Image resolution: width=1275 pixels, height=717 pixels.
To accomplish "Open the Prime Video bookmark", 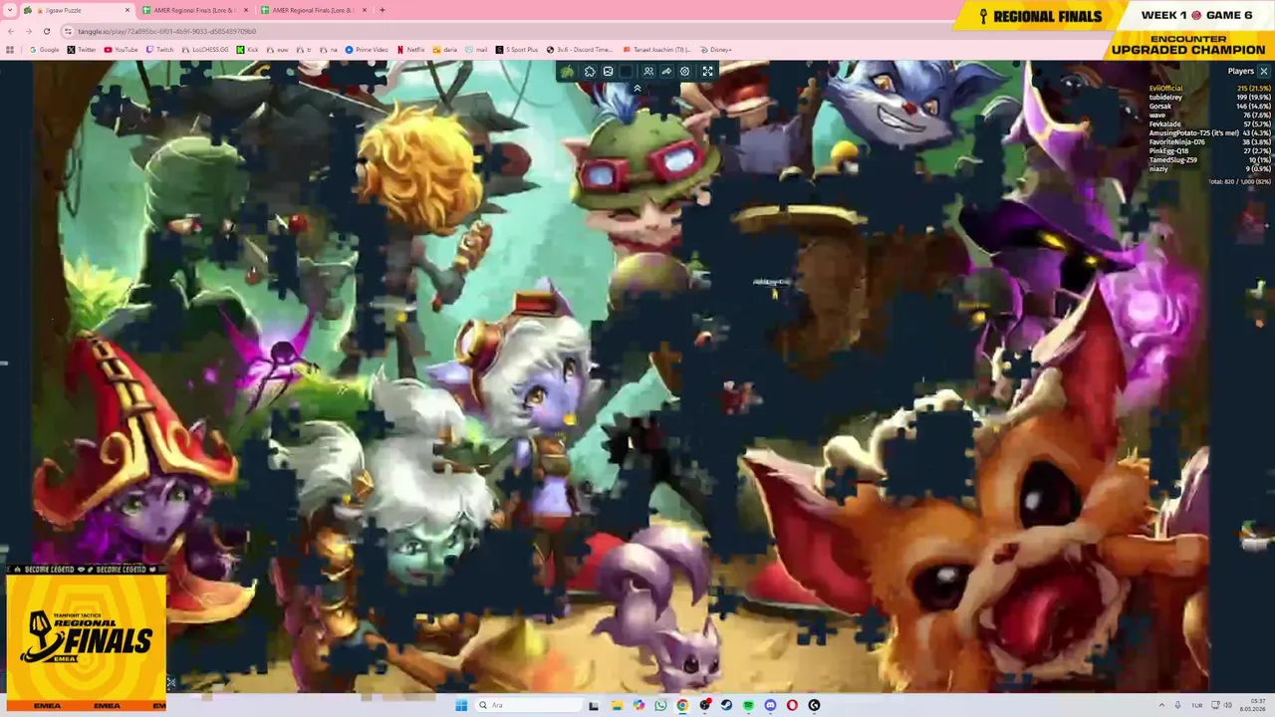I will pos(367,49).
